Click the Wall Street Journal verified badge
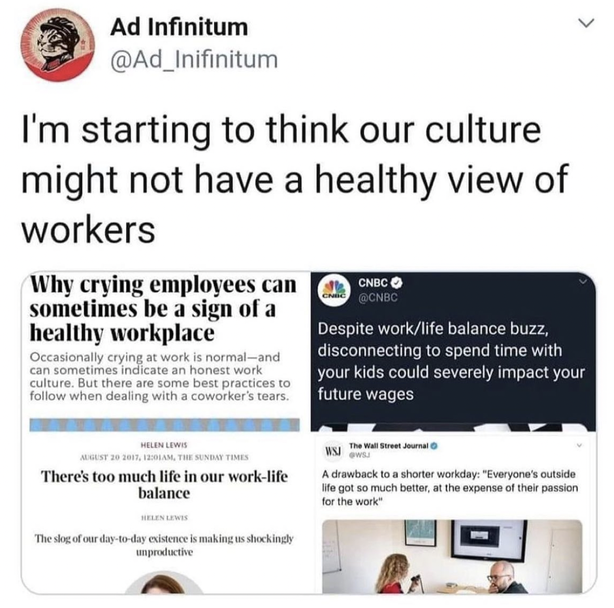 434,446
